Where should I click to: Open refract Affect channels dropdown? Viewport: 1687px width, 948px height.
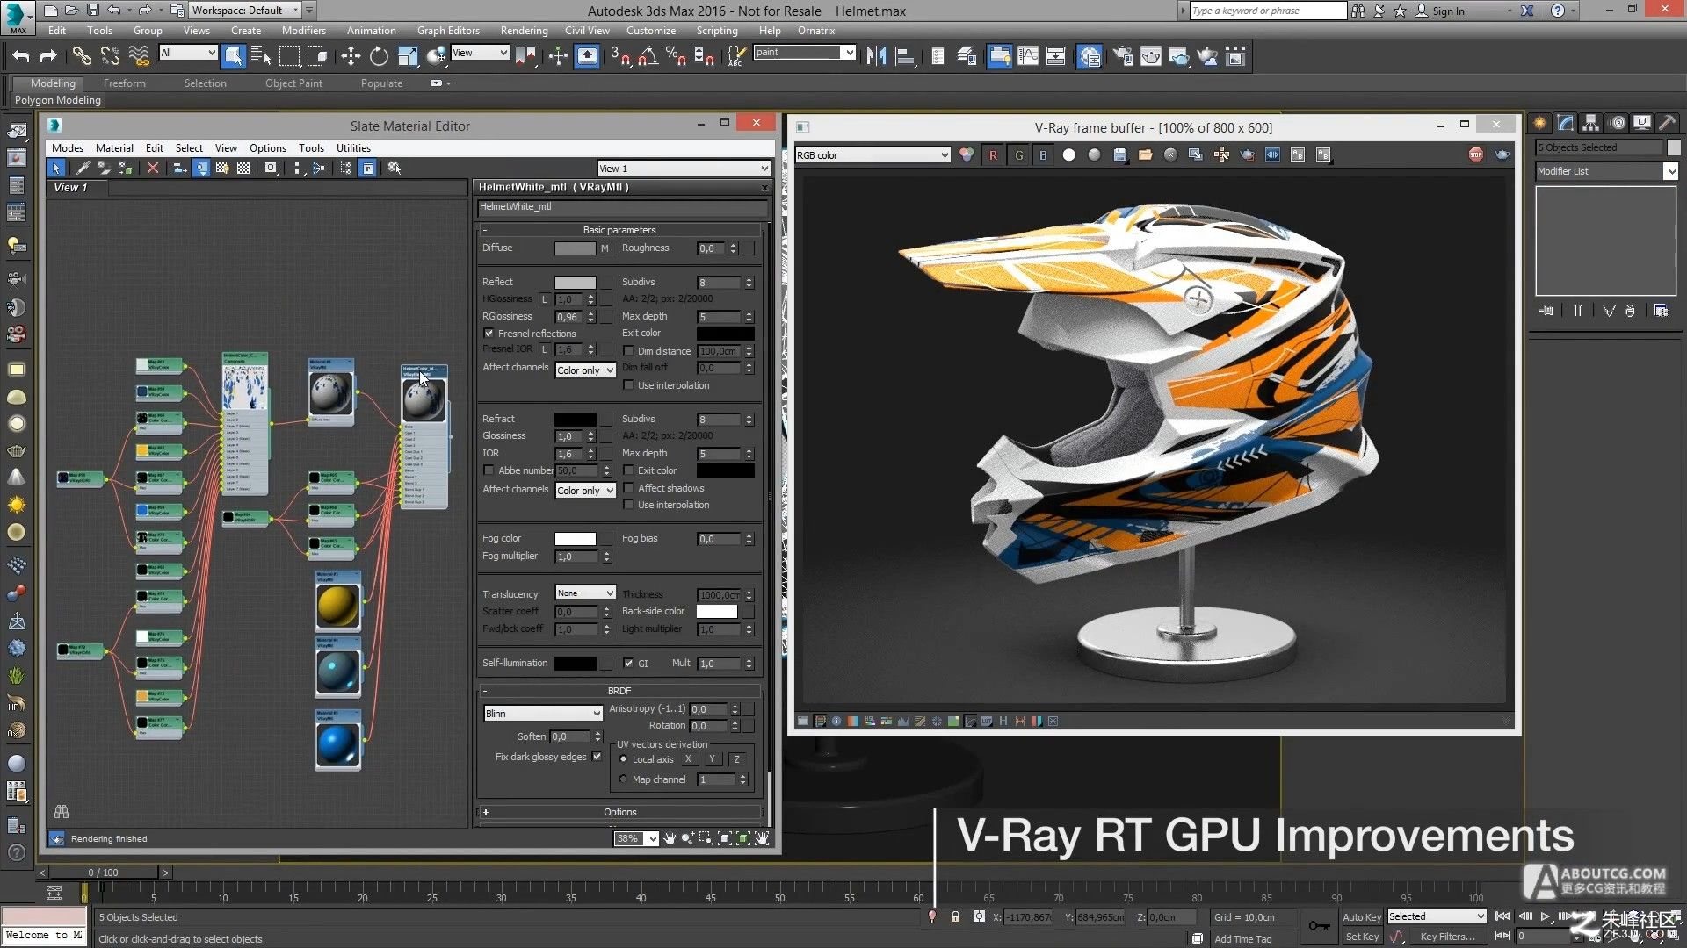pyautogui.click(x=585, y=491)
